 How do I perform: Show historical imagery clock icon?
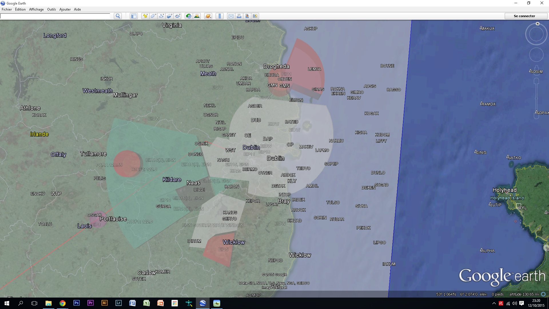[189, 16]
